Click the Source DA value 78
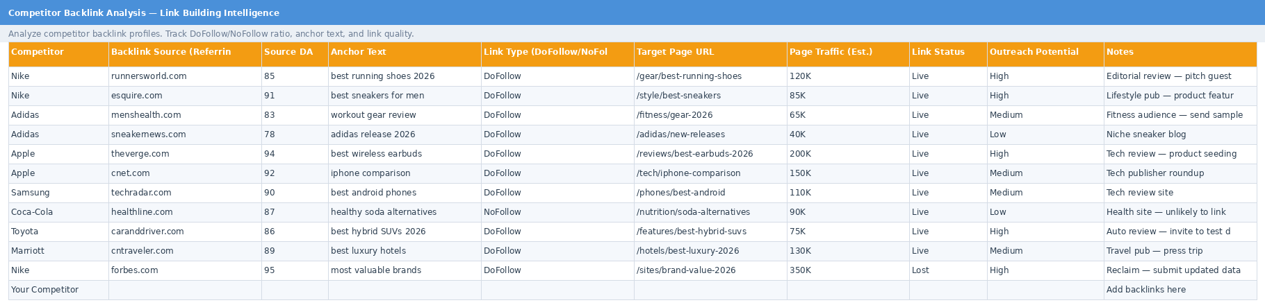Image resolution: width=1265 pixels, height=305 pixels. 295,135
